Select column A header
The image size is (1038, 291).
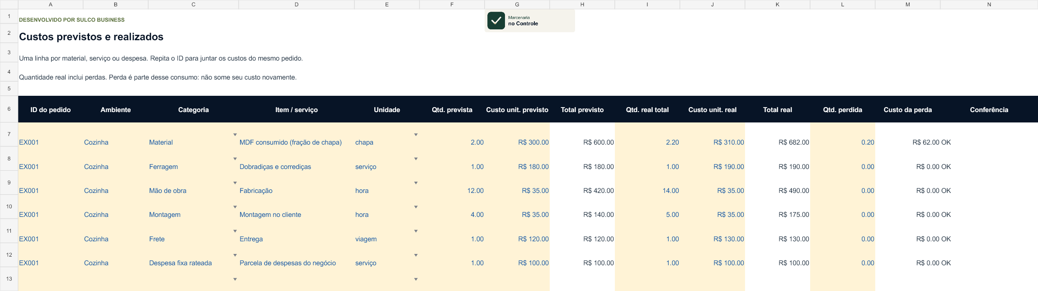(x=51, y=5)
